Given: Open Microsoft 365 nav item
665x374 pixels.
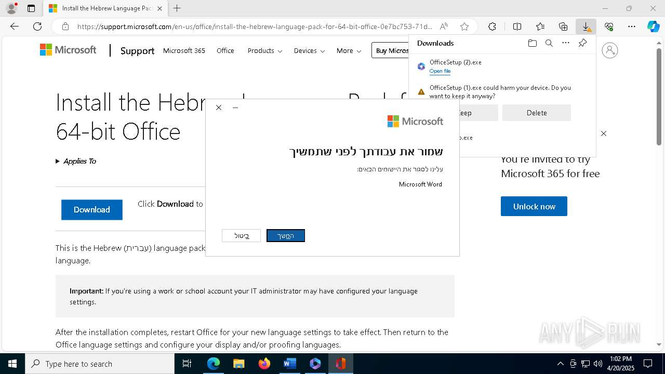Looking at the screenshot, I should pos(184,50).
